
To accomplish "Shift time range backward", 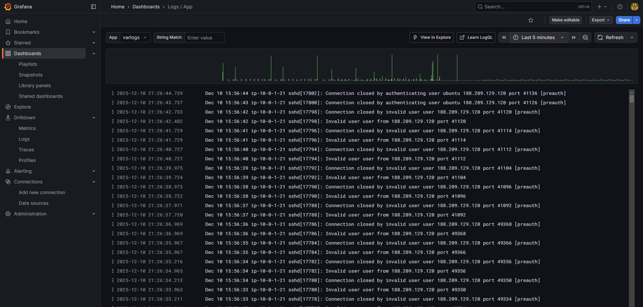I will click(x=504, y=37).
